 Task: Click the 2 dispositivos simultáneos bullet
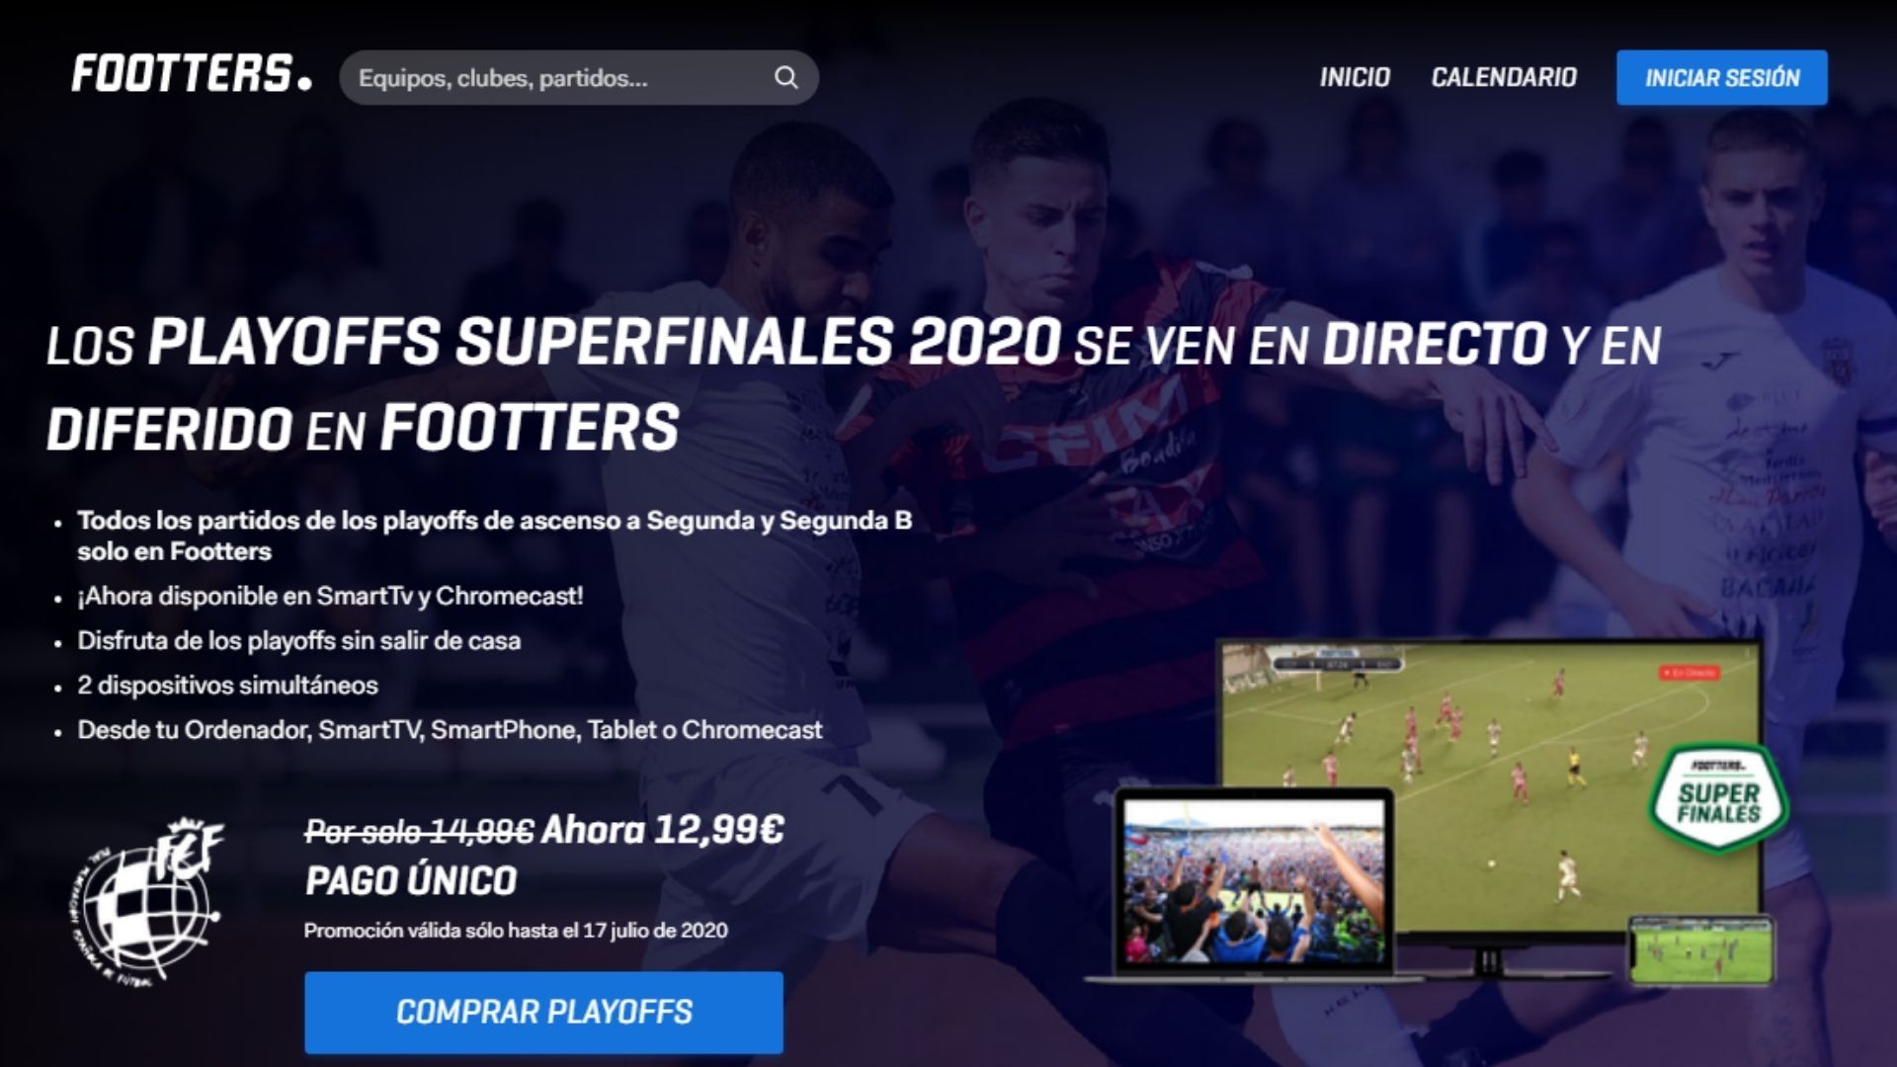[228, 685]
